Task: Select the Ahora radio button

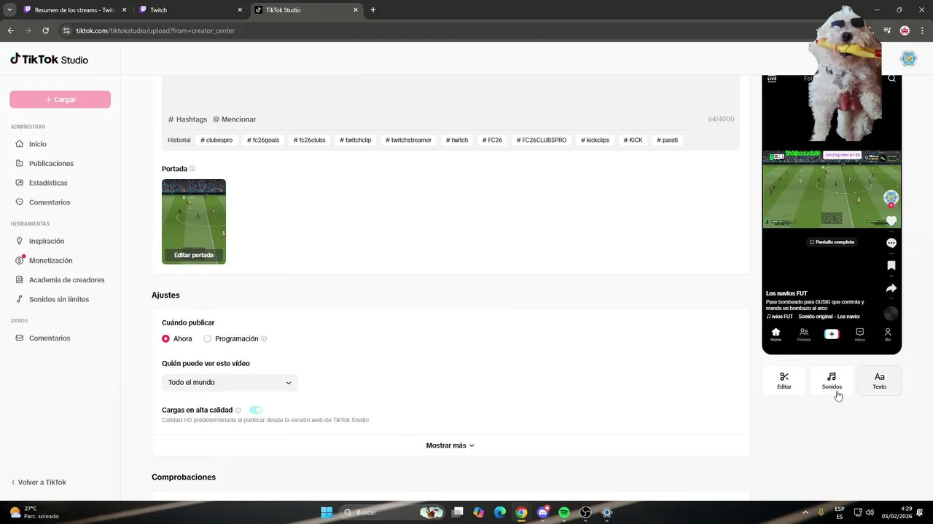Action: point(165,339)
